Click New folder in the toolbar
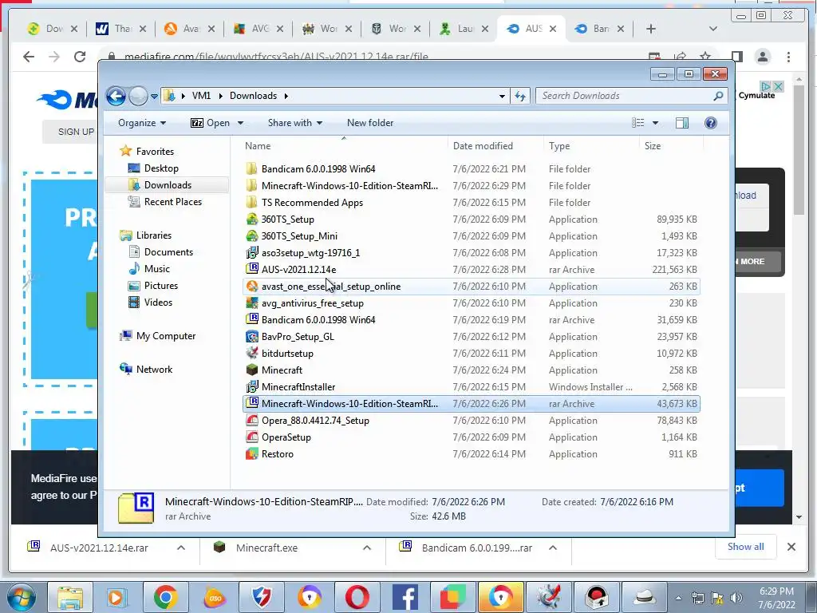The height and width of the screenshot is (613, 817). [370, 123]
